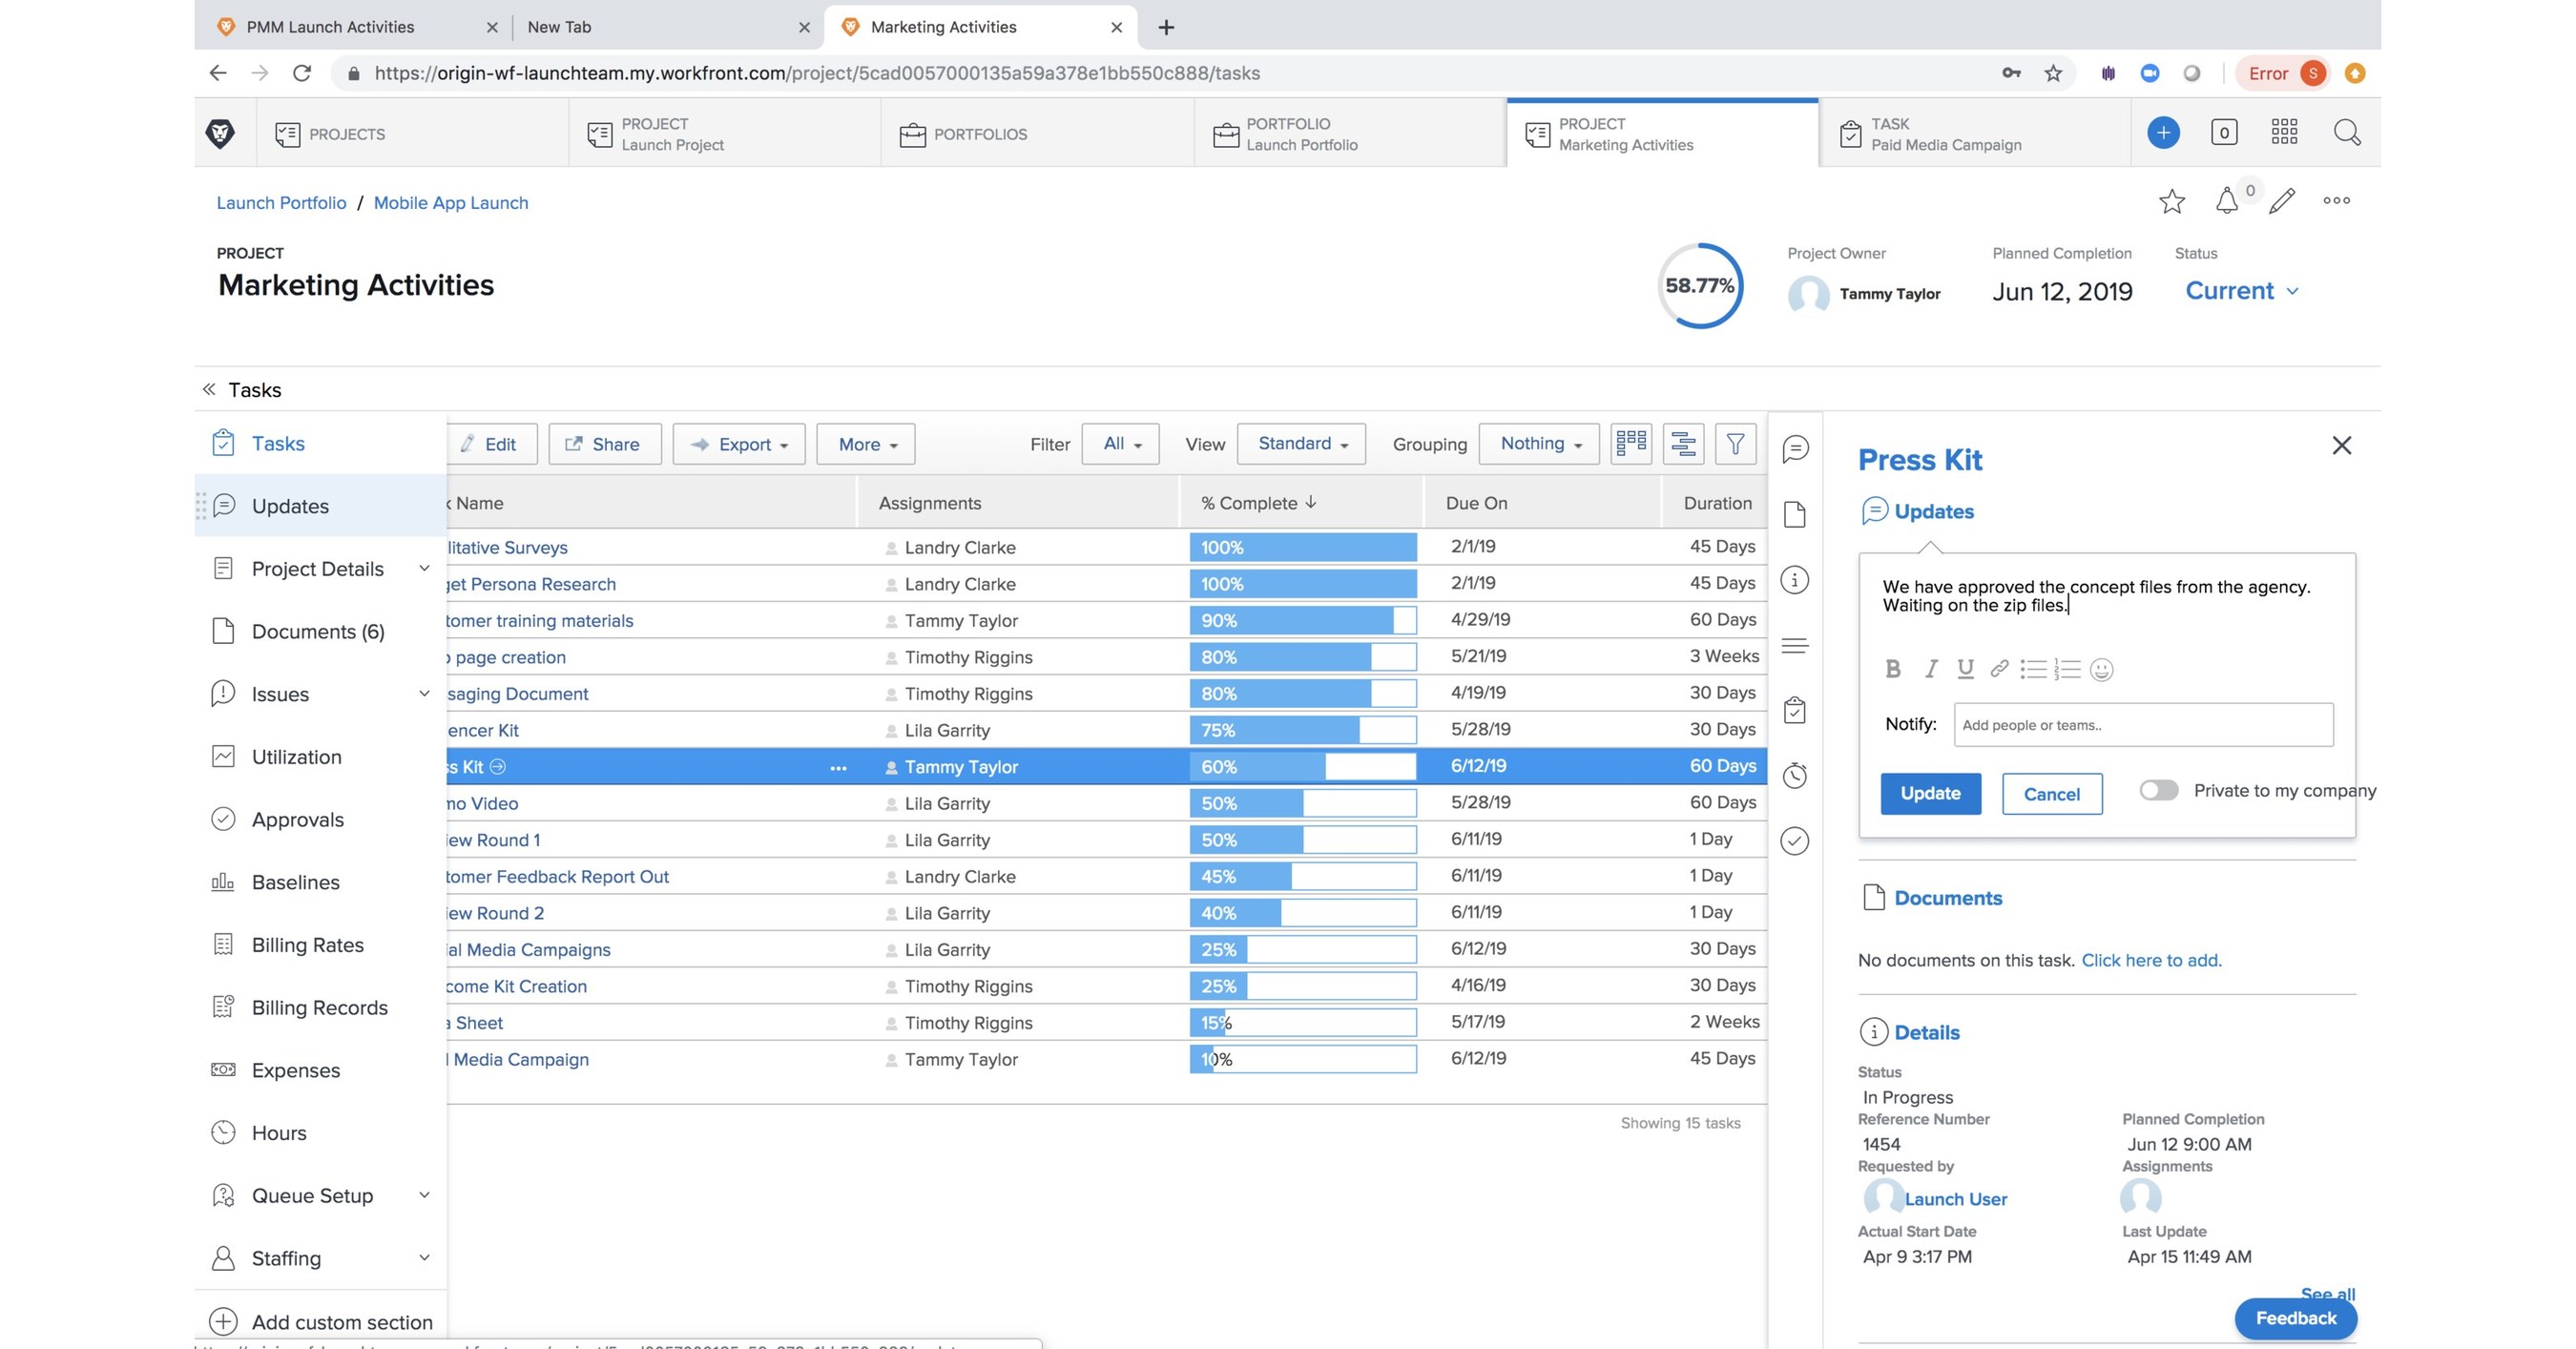Viewport: 2576px width, 1349px height.
Task: Open the PROJECTS navigation tab
Action: coord(412,133)
